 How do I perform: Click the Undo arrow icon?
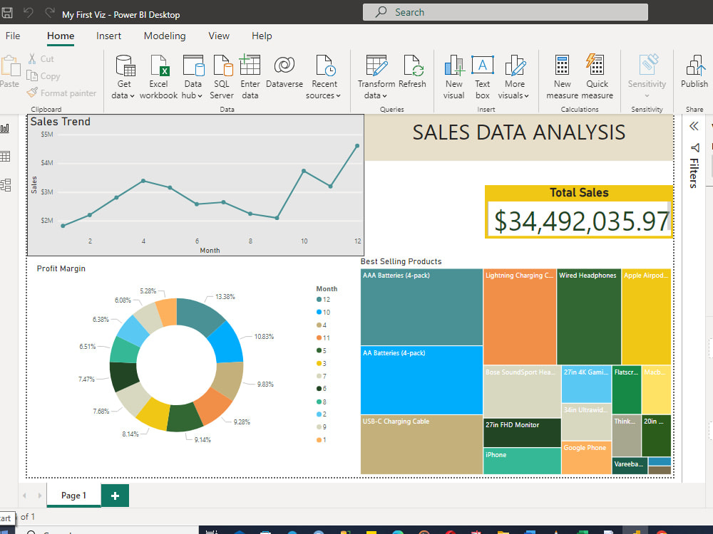pyautogui.click(x=29, y=13)
